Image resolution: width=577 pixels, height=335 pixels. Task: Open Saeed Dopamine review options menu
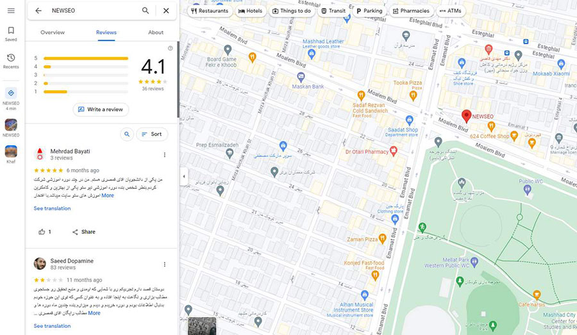tap(165, 265)
